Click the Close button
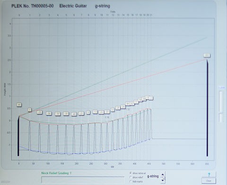The image size is (227, 185). coord(209,181)
